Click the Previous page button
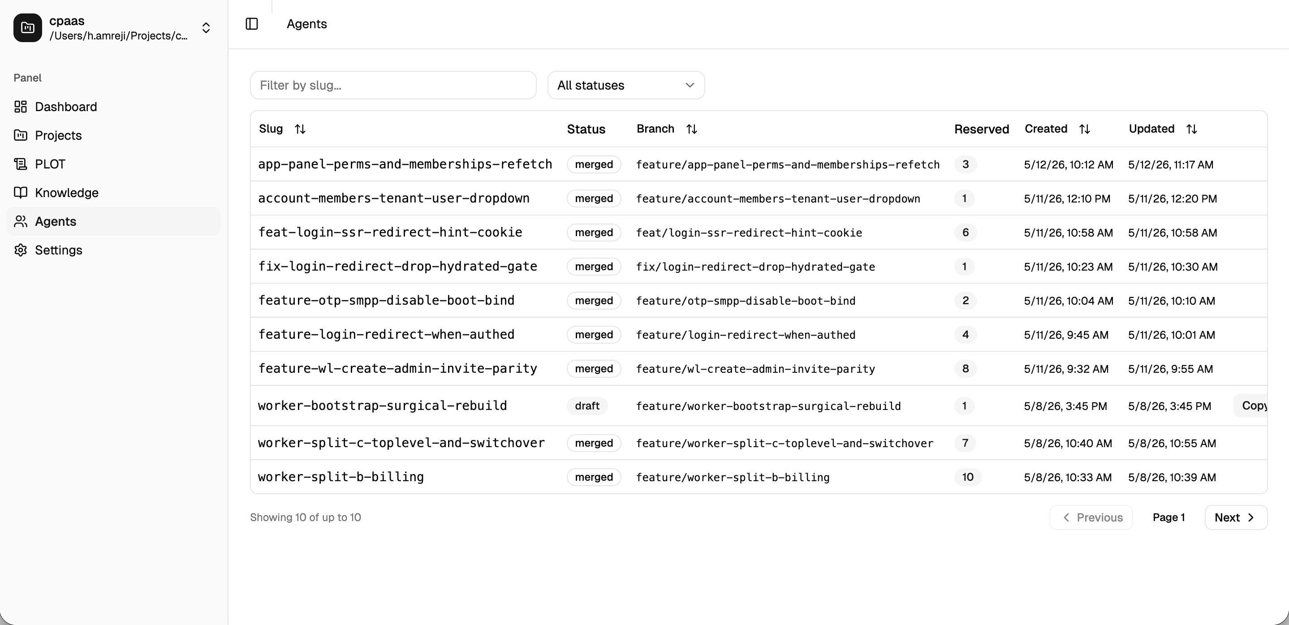1289x625 pixels. [1091, 517]
